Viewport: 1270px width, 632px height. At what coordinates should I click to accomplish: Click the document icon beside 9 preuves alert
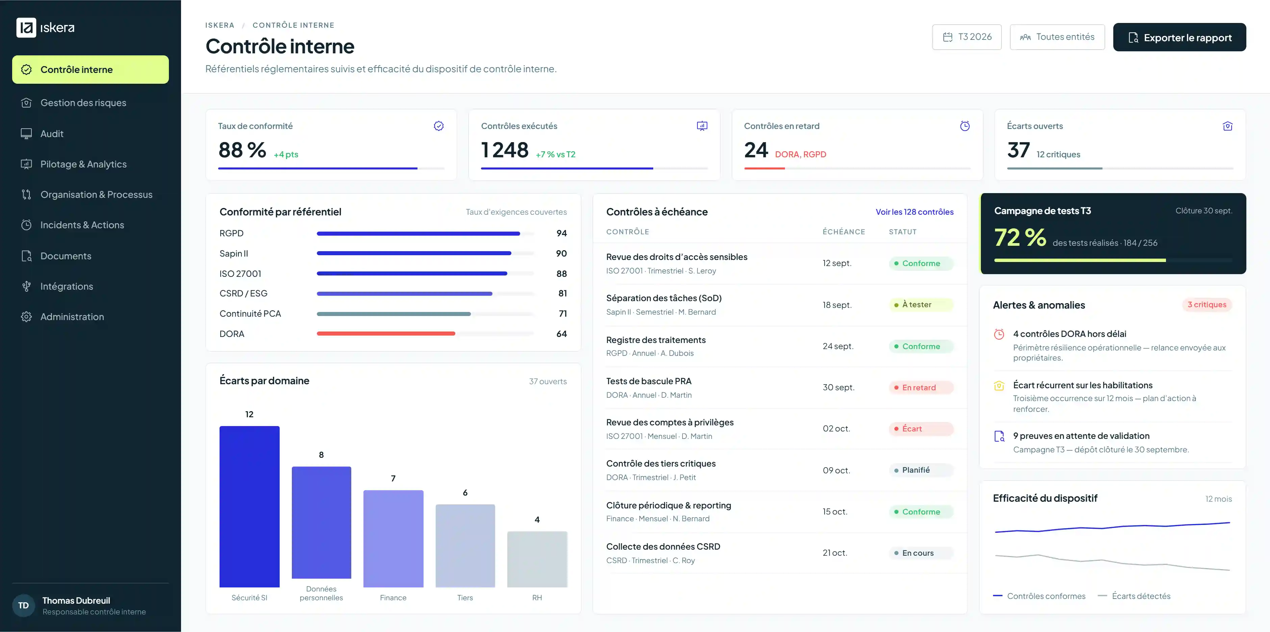[999, 437]
